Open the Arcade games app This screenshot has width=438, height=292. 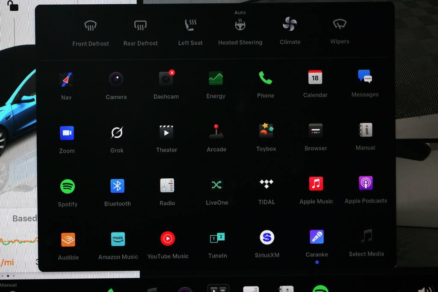tap(216, 132)
